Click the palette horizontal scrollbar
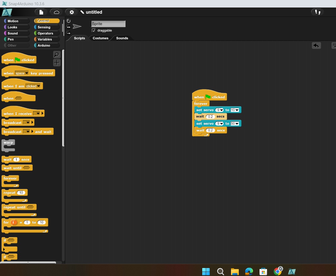336x276 pixels. click(28, 263)
